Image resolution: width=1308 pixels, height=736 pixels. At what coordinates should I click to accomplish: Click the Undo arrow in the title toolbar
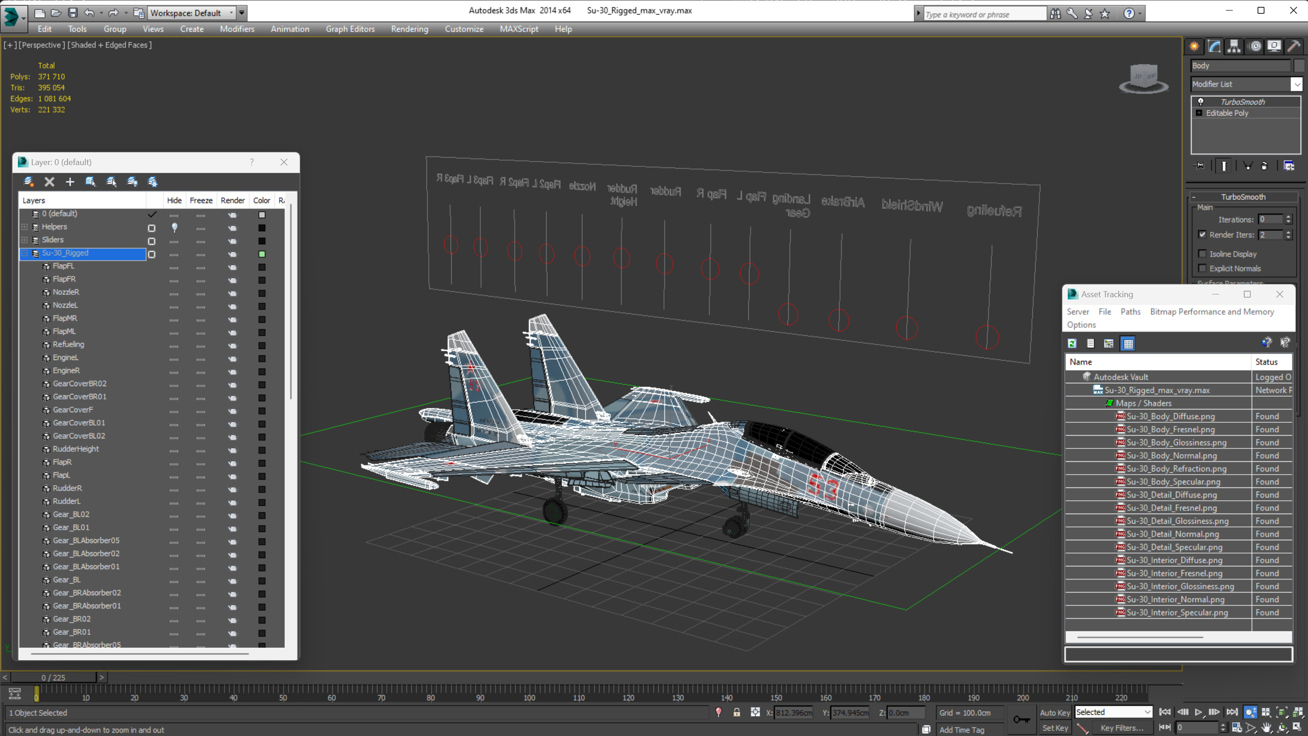click(x=89, y=13)
